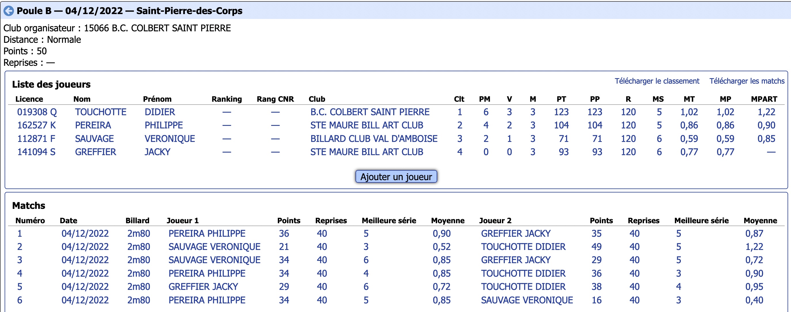791x312 pixels.
Task: Select player name SAUVAGE in player list
Action: pos(94,139)
